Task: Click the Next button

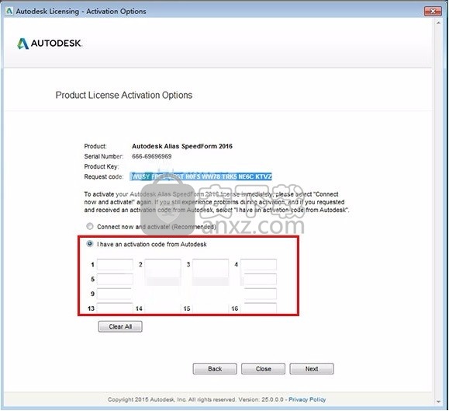Action: pos(312,369)
